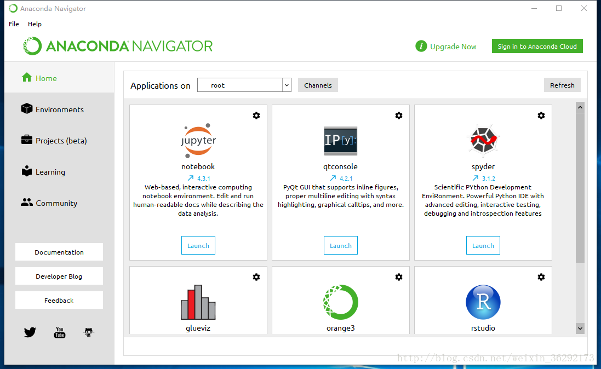Click the spyder 3.1.2 update arrow

476,178
